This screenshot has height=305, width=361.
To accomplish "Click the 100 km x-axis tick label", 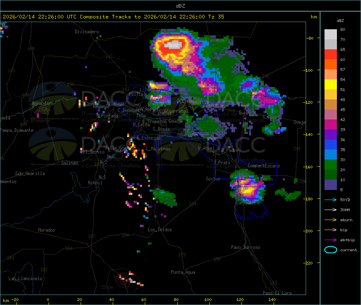I will pyautogui.click(x=208, y=299).
